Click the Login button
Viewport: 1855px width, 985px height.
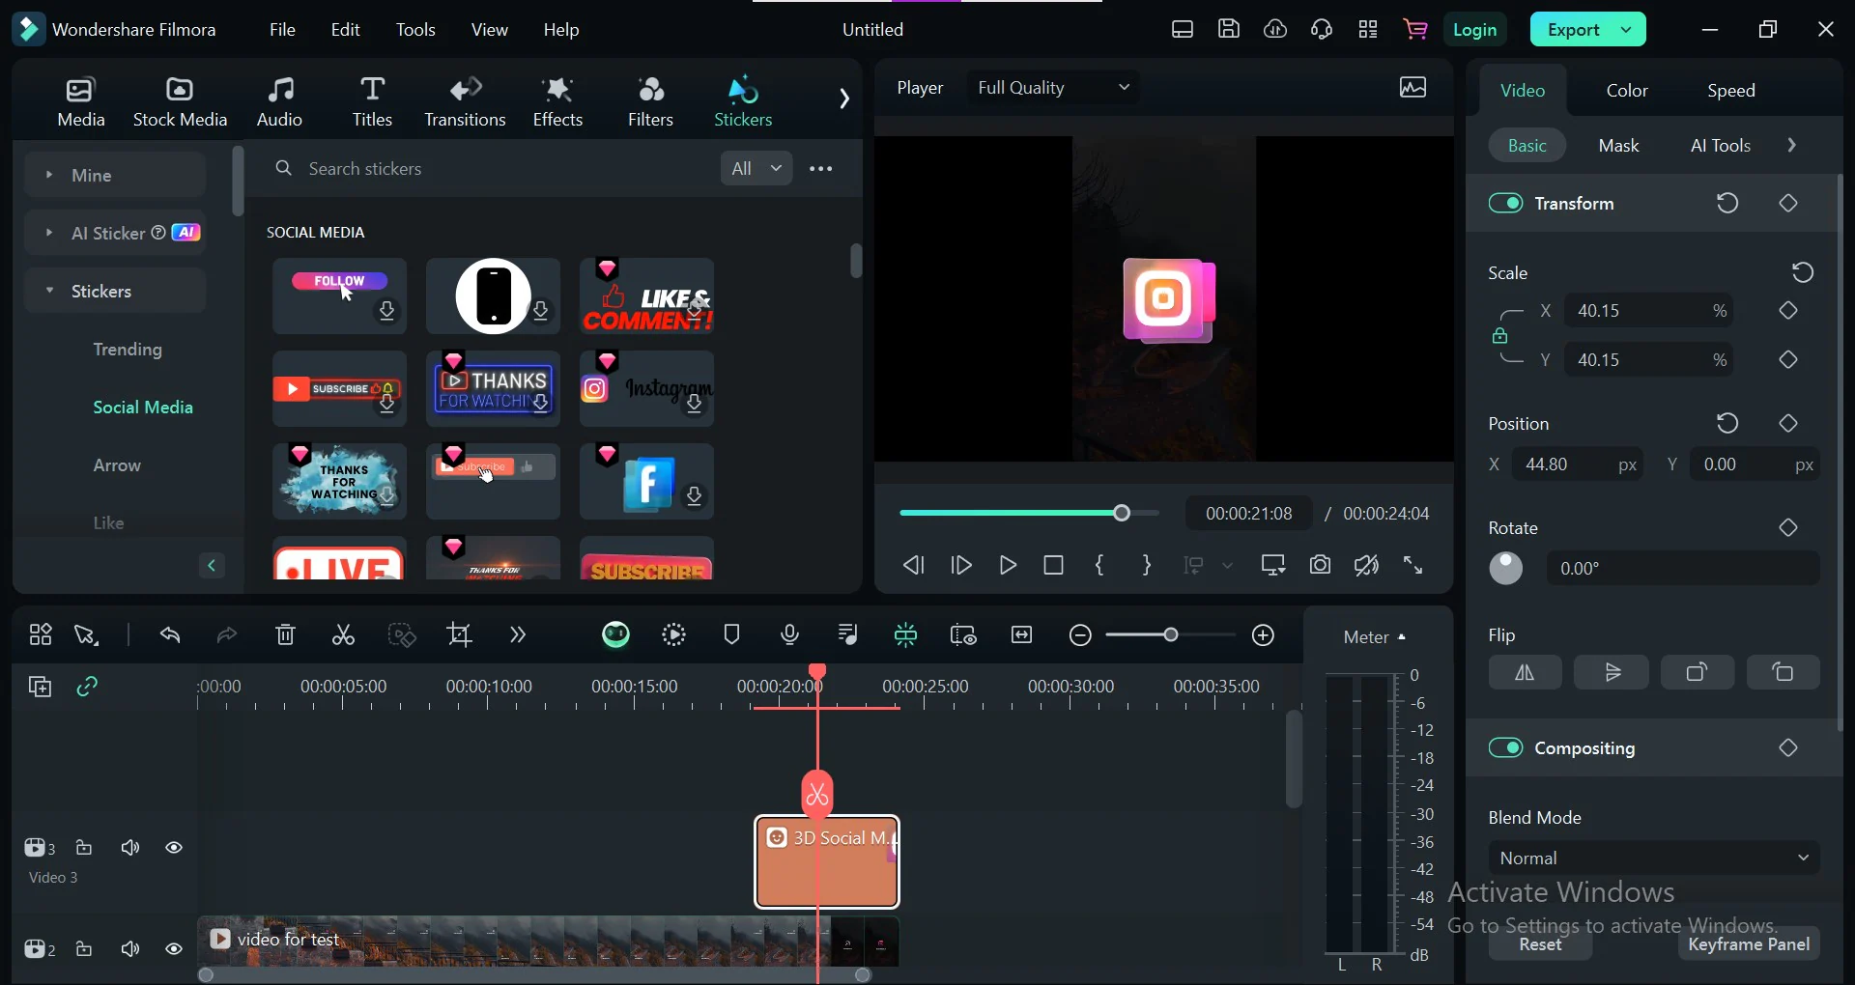pyautogui.click(x=1475, y=29)
